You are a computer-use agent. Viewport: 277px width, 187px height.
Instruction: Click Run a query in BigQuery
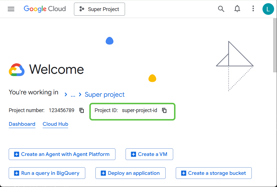point(47,173)
